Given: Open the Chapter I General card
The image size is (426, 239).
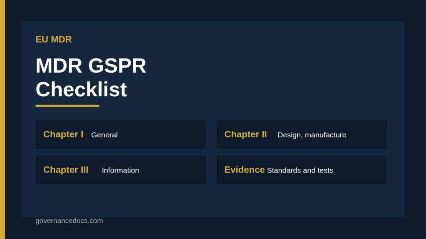Looking at the screenshot, I should (x=121, y=134).
